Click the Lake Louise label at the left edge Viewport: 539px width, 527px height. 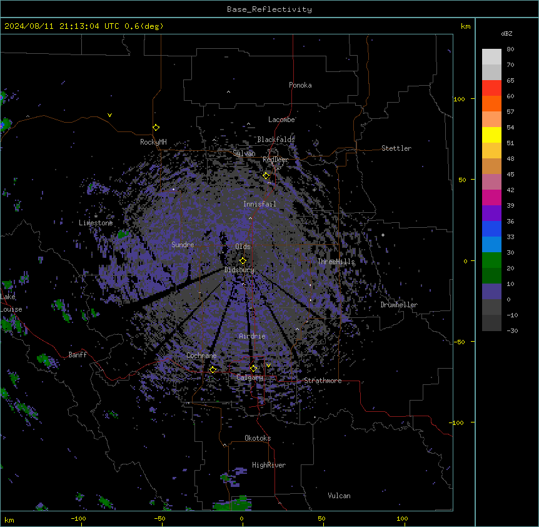tap(11, 303)
